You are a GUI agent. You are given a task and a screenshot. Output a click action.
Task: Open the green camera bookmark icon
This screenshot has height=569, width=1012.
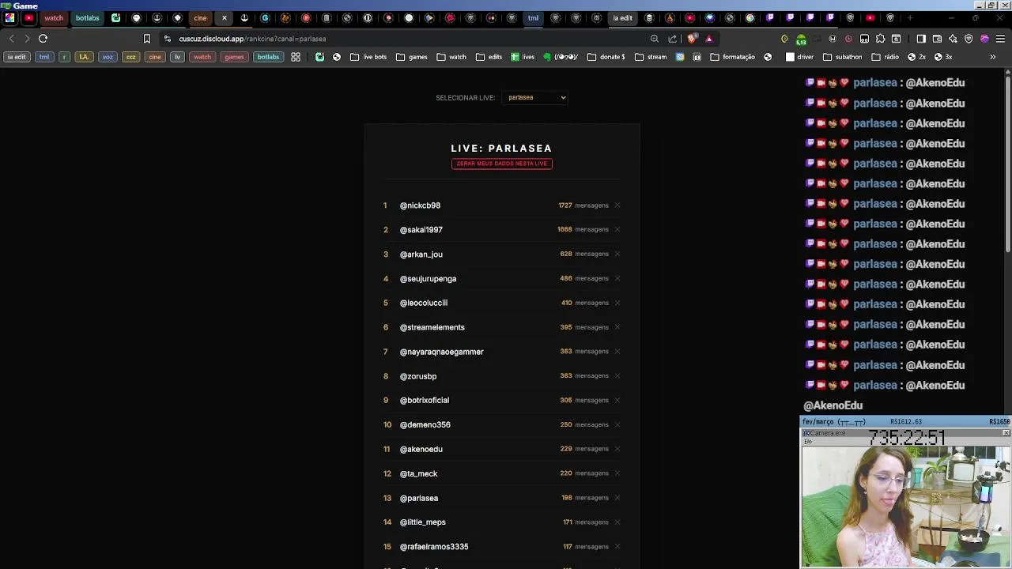(x=319, y=57)
